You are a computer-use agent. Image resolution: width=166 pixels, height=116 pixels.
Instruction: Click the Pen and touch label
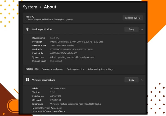click(39, 61)
